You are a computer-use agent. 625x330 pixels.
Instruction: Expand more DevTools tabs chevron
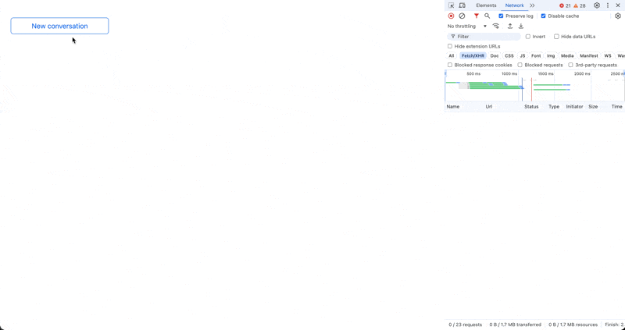pos(532,5)
